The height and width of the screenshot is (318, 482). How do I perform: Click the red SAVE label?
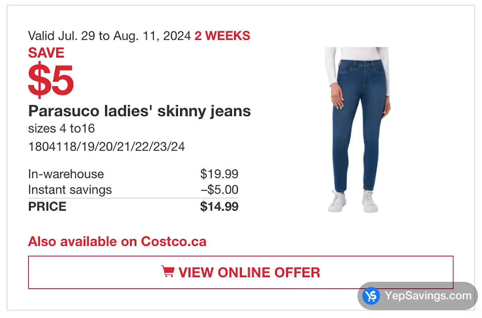pyautogui.click(x=46, y=53)
